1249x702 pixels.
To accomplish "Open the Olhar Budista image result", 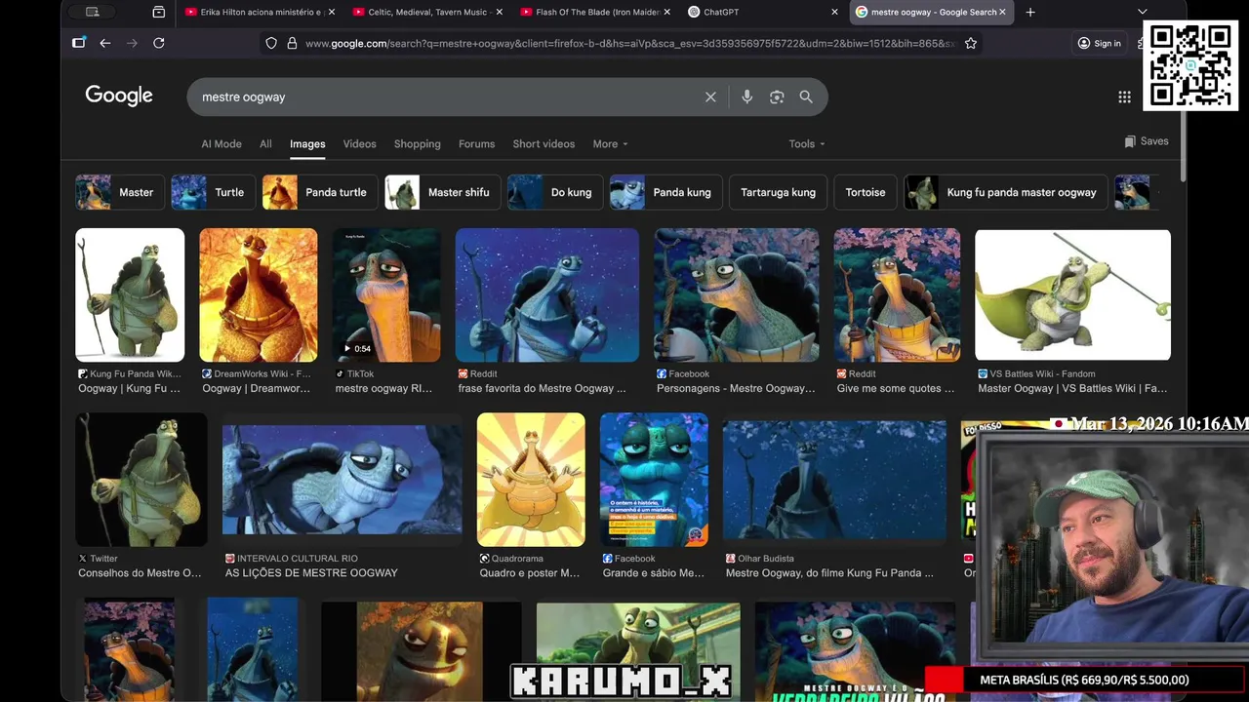I will (834, 479).
